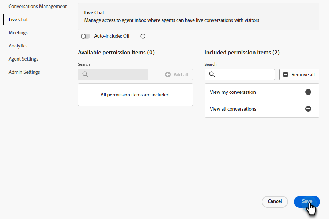Click the search magnifier in Available items
This screenshot has width=329, height=219.
tap(85, 74)
